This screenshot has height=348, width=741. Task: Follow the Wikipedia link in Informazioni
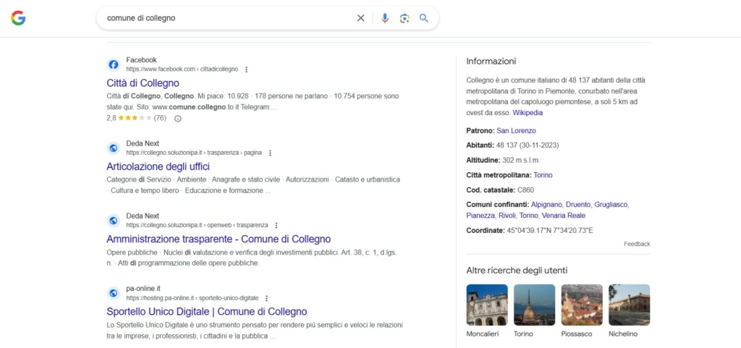[528, 113]
